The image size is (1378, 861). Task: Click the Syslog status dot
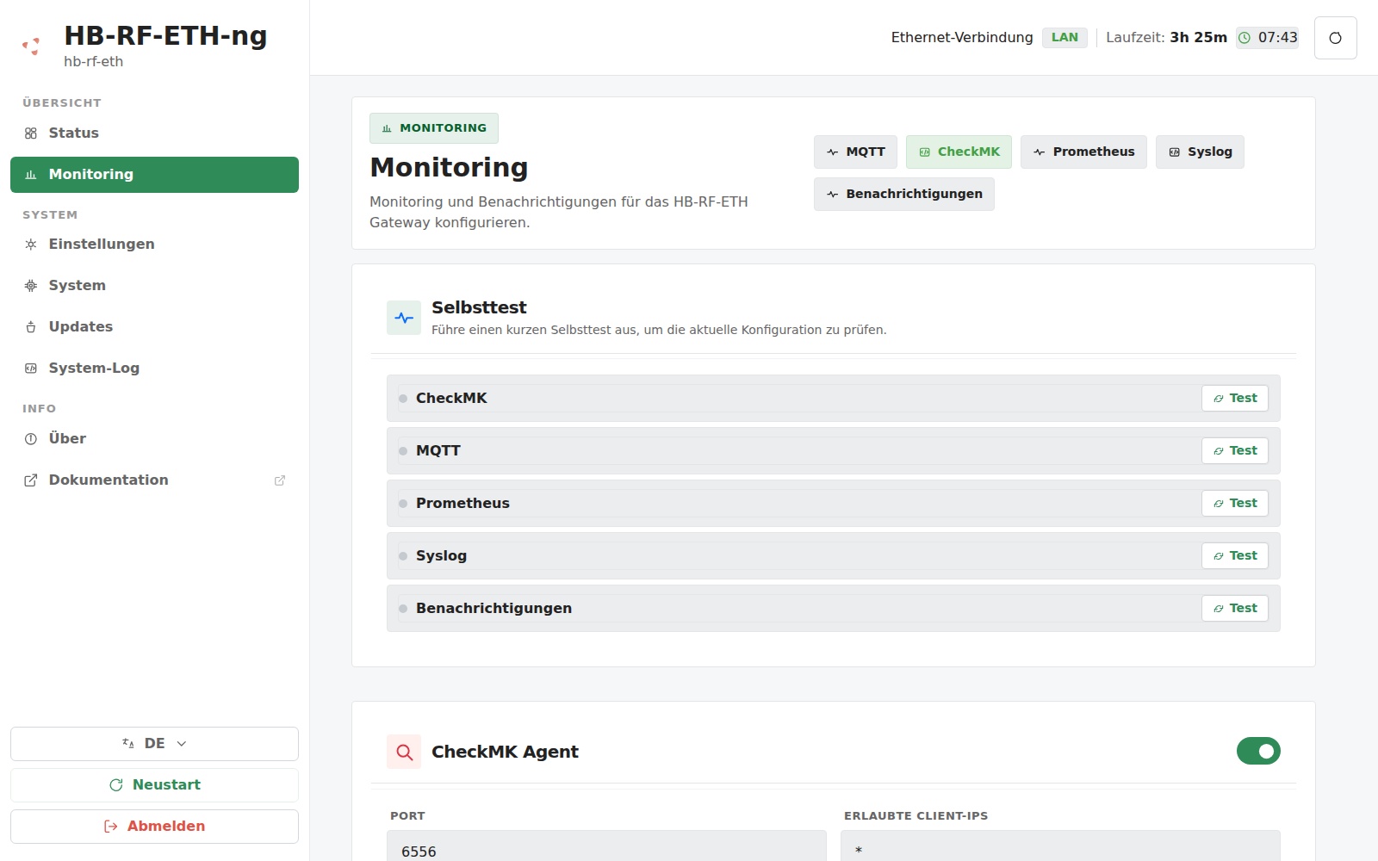(x=403, y=556)
